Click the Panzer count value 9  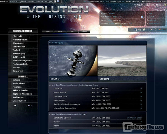[x=141, y=122]
